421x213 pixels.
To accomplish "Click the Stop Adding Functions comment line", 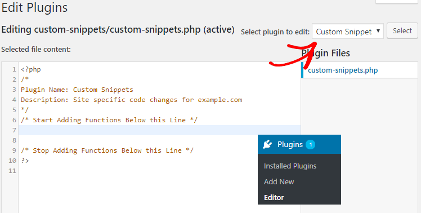I will [x=107, y=150].
